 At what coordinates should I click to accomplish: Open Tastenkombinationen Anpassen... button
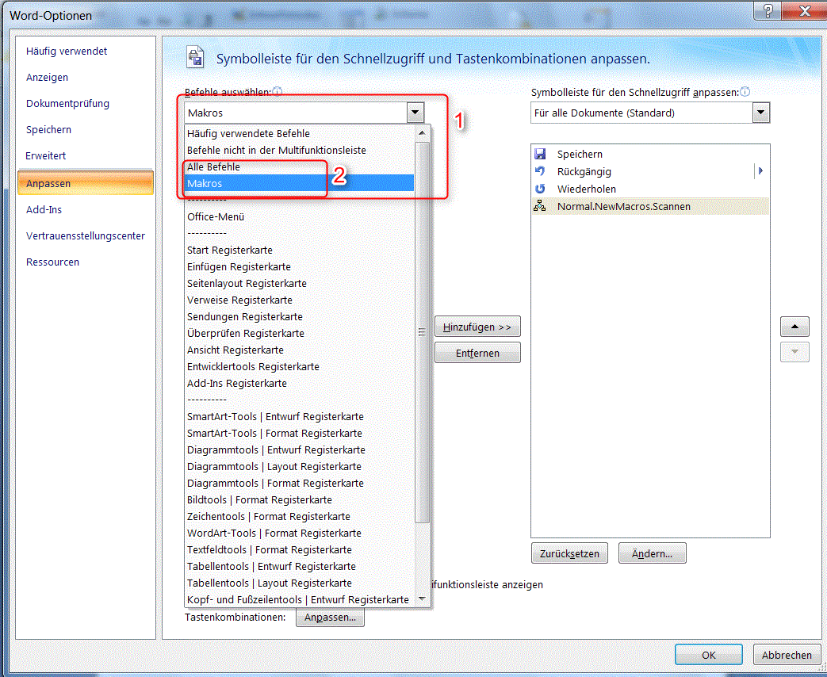click(x=330, y=618)
